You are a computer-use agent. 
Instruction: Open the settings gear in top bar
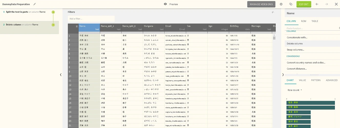281,4
